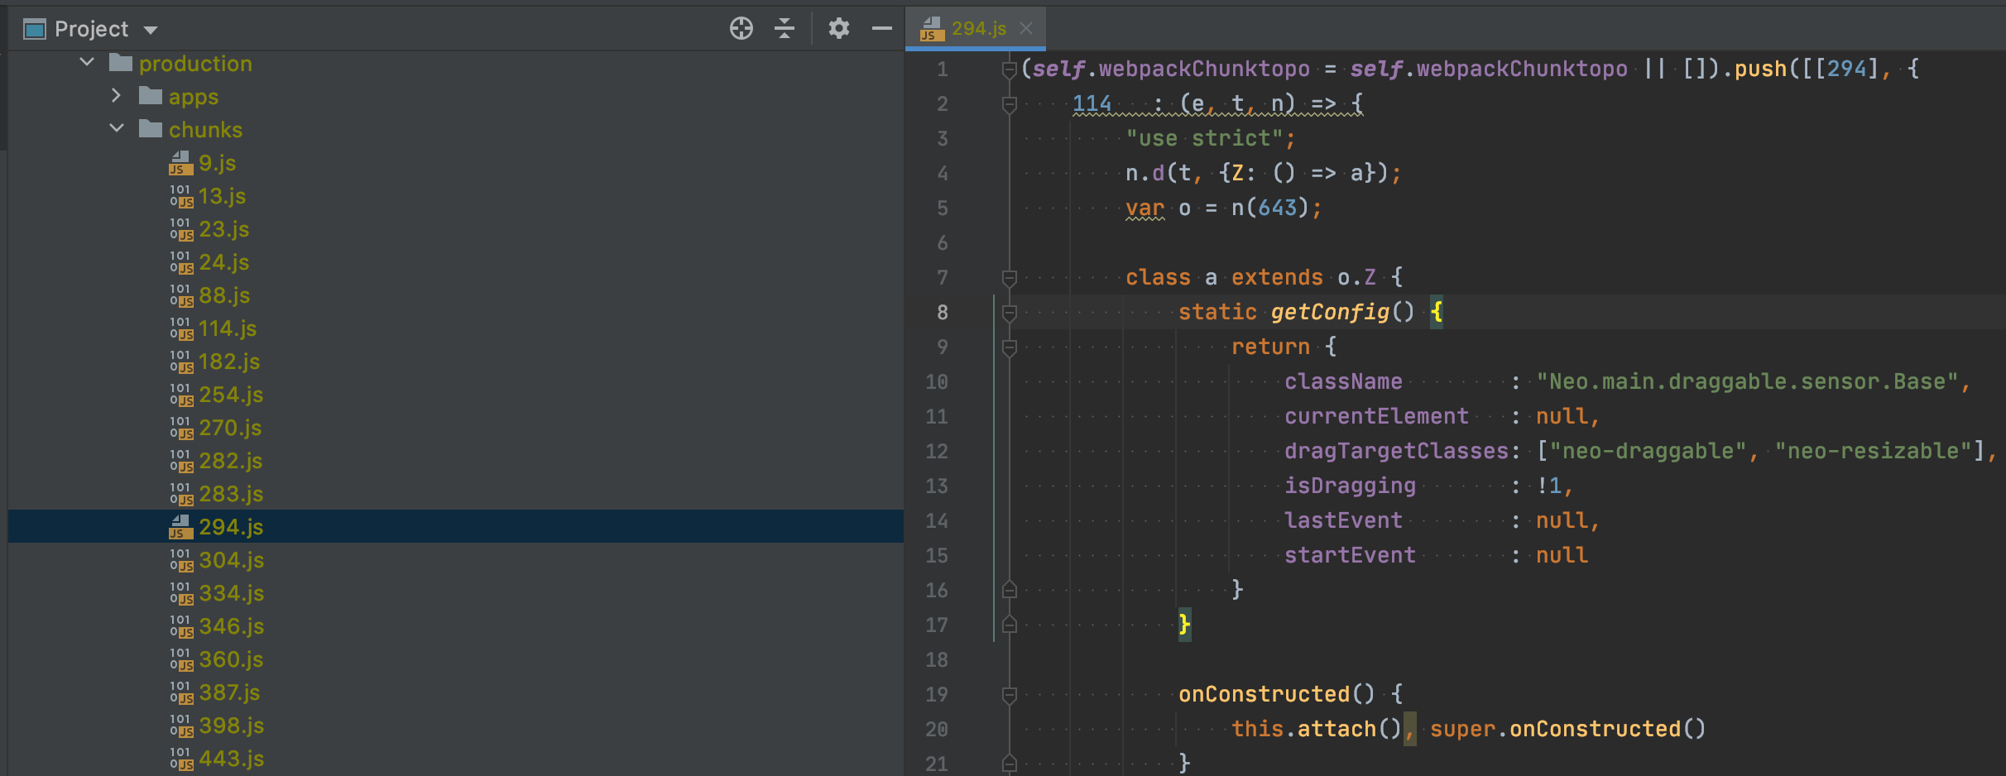
Task: Click the "Neo.main.draggable.sensor.Base" string
Action: coord(1747,381)
